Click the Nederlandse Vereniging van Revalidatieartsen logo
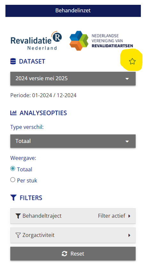This screenshot has height=265, width=146. pyautogui.click(x=101, y=41)
